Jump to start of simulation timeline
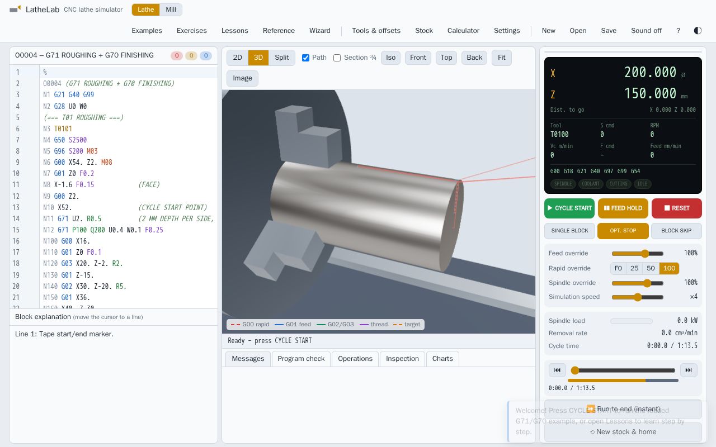The image size is (716, 447). pos(557,370)
